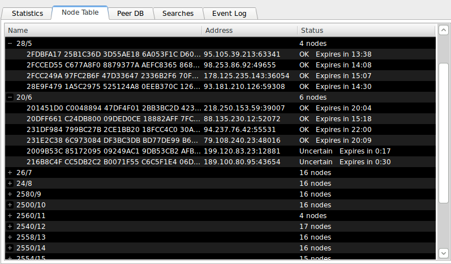The image size is (451, 264).
Task: Select node 231E2C38 6C973084 row
Action: 220,140
